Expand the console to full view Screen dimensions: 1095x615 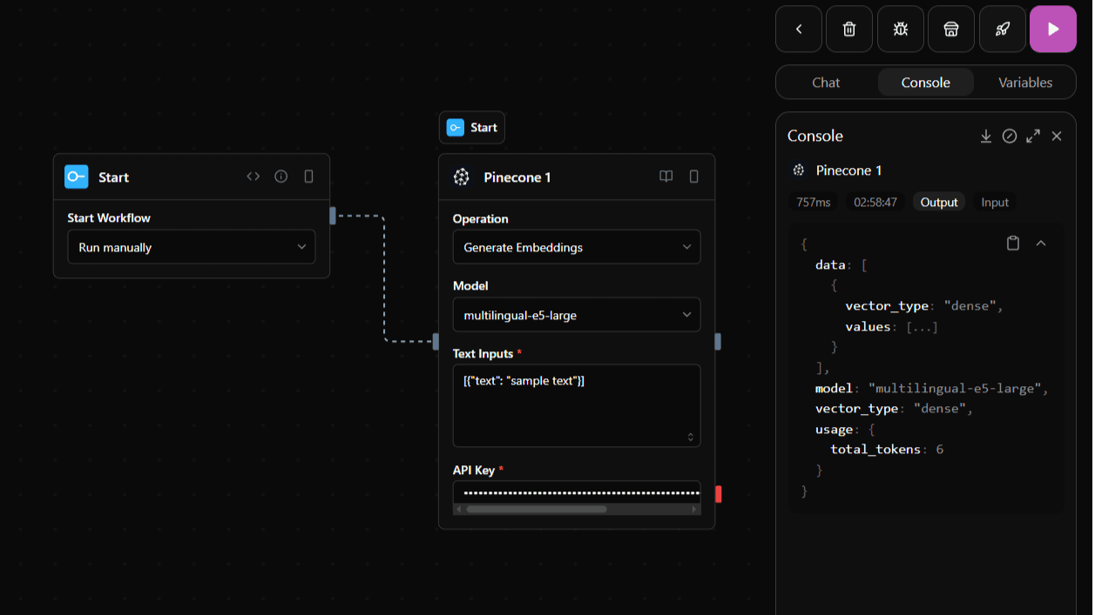click(1033, 136)
